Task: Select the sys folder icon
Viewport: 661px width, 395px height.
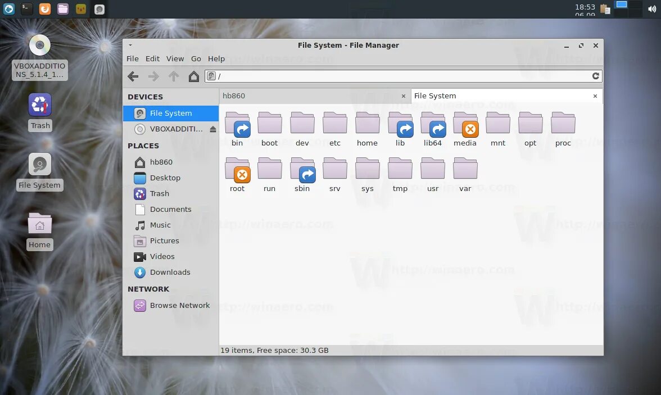Action: [367, 169]
